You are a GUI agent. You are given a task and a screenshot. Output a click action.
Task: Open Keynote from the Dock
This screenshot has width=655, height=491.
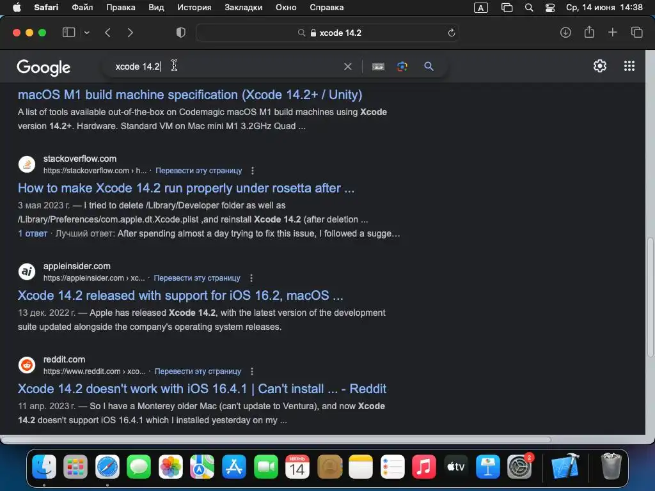pos(487,466)
